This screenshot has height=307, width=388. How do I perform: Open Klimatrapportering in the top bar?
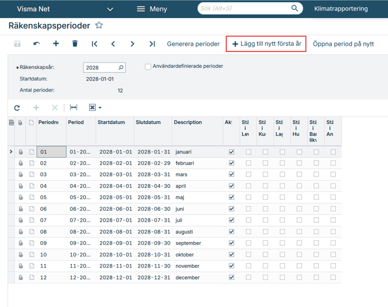point(341,9)
